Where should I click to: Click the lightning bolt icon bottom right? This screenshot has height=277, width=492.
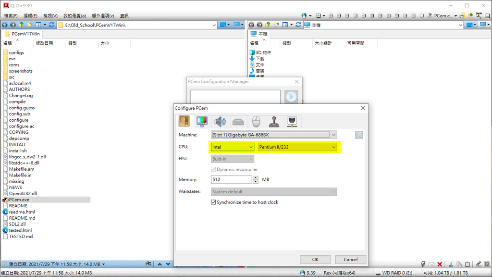pos(423,264)
